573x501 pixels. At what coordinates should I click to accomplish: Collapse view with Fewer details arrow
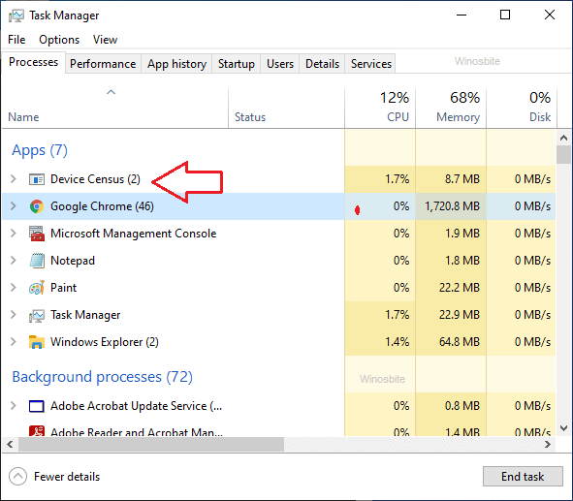click(17, 477)
